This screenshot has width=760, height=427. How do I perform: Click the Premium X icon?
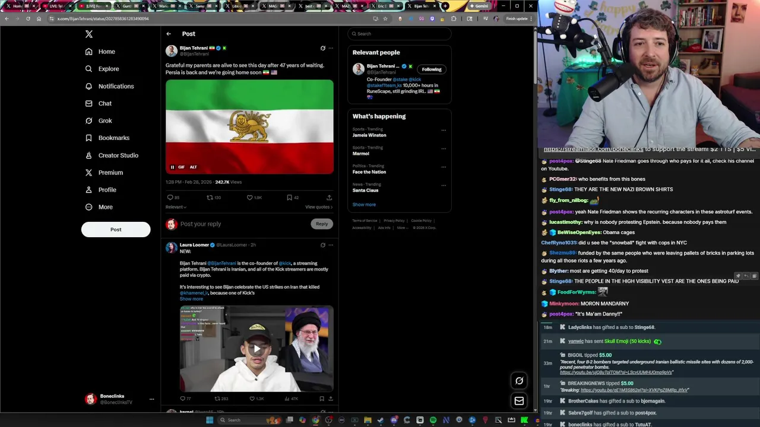point(88,173)
